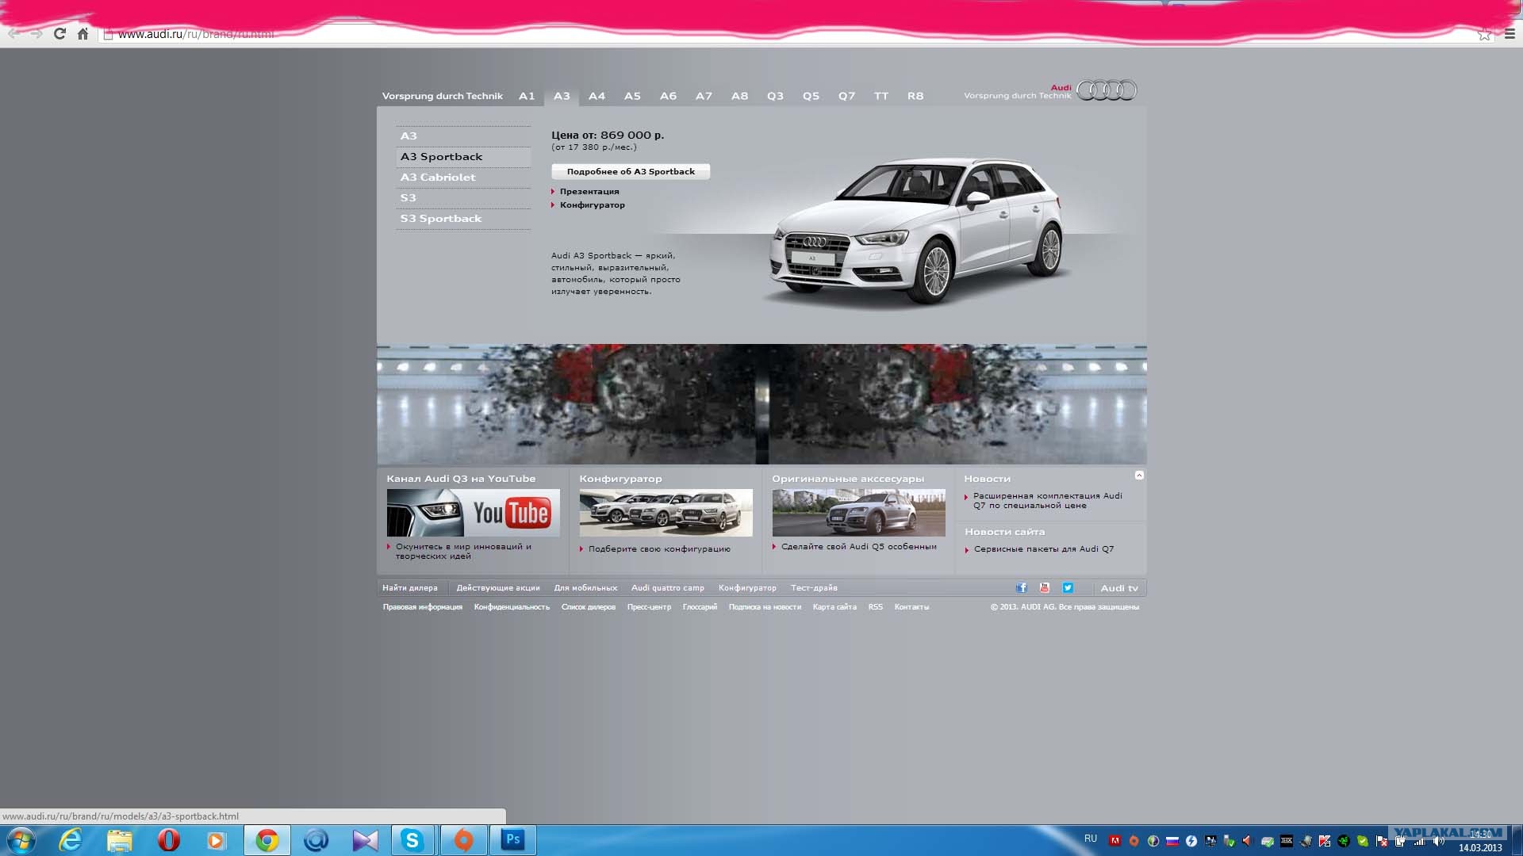Choose A3 Cabriolet in the side list
Screen dimensions: 1523x856
pyautogui.click(x=463, y=178)
